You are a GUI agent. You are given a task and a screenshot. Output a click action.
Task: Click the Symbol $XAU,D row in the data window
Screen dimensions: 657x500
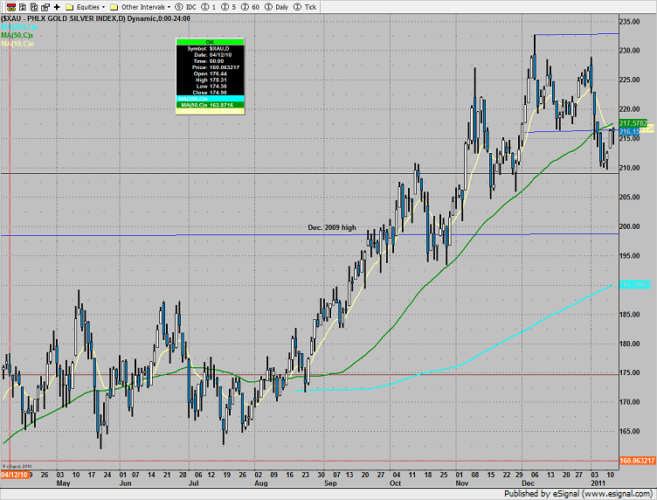(210, 48)
